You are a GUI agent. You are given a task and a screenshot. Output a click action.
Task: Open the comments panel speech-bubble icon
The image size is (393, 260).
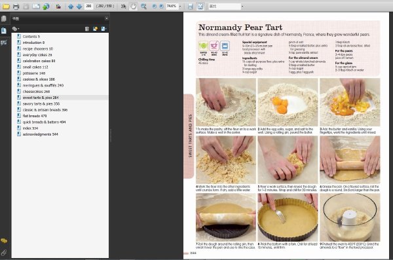[4, 241]
